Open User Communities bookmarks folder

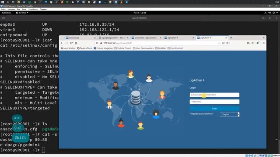point(143,48)
